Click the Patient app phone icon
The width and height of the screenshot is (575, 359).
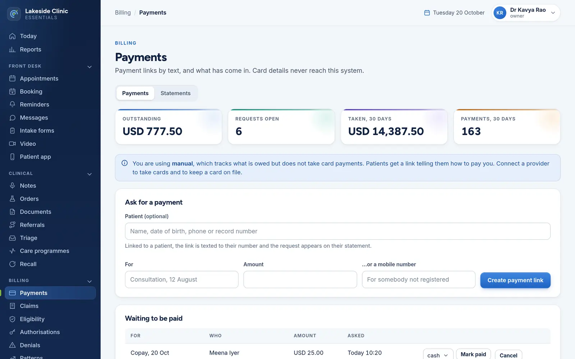(x=12, y=157)
